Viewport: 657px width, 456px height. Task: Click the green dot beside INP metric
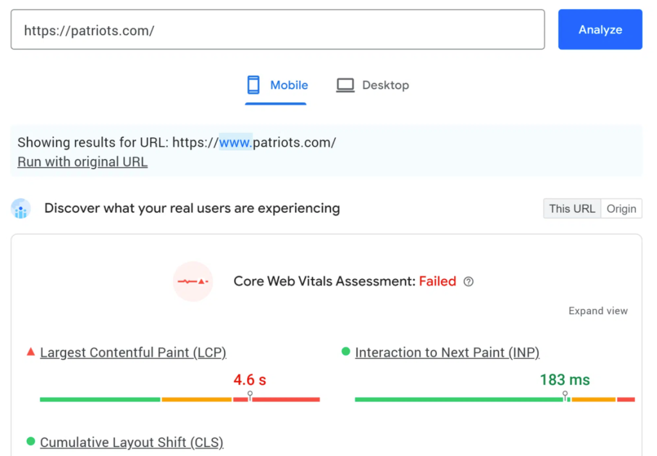point(345,351)
